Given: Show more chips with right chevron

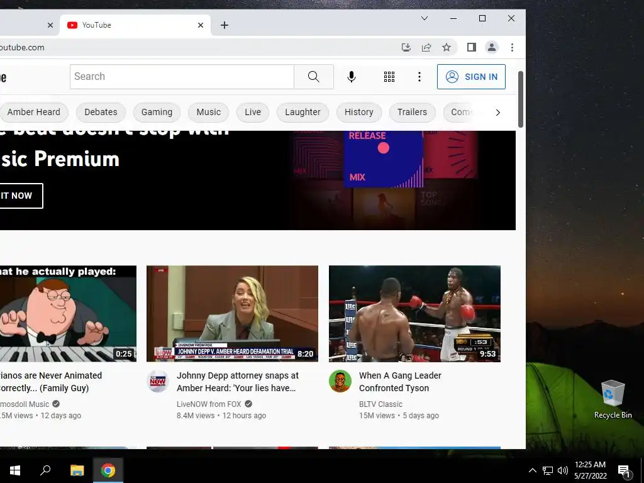Looking at the screenshot, I should click(498, 113).
